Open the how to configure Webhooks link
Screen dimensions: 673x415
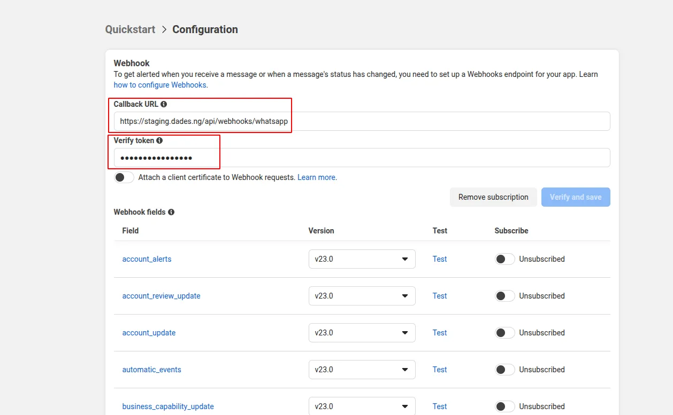(160, 85)
